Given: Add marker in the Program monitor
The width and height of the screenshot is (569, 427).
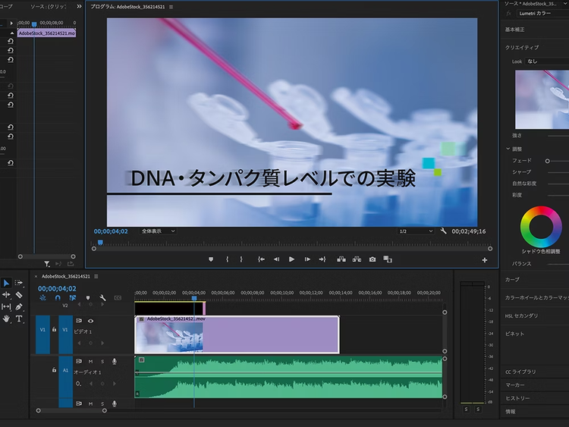Looking at the screenshot, I should [211, 259].
